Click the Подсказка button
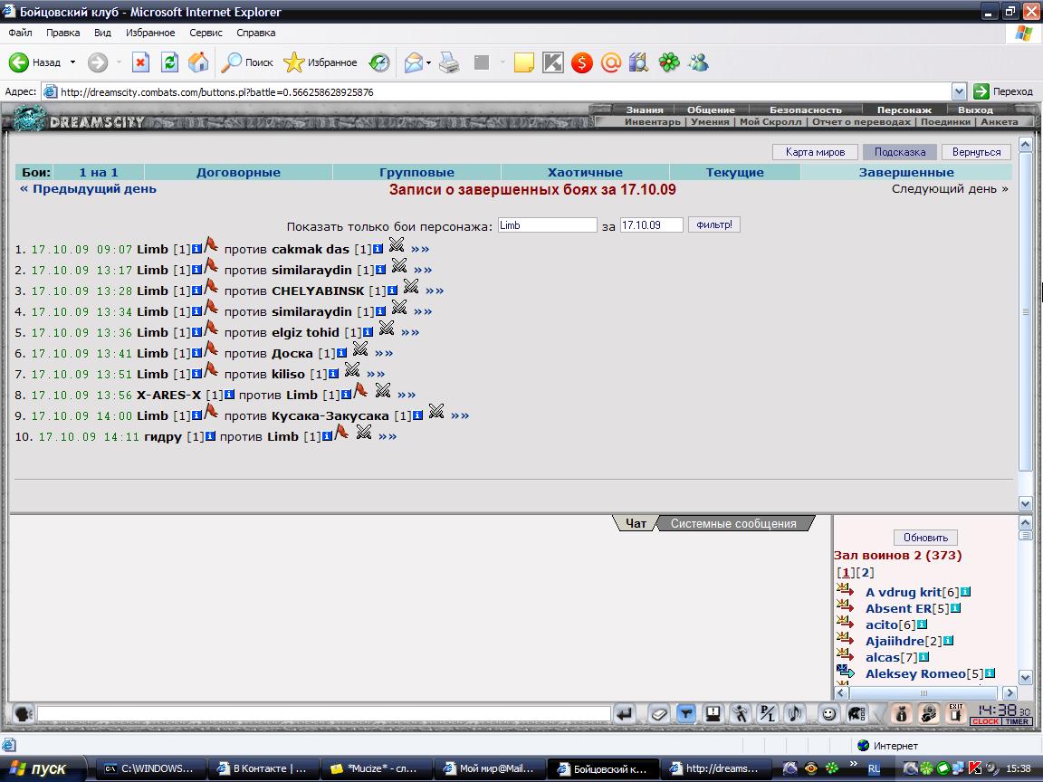 click(899, 152)
